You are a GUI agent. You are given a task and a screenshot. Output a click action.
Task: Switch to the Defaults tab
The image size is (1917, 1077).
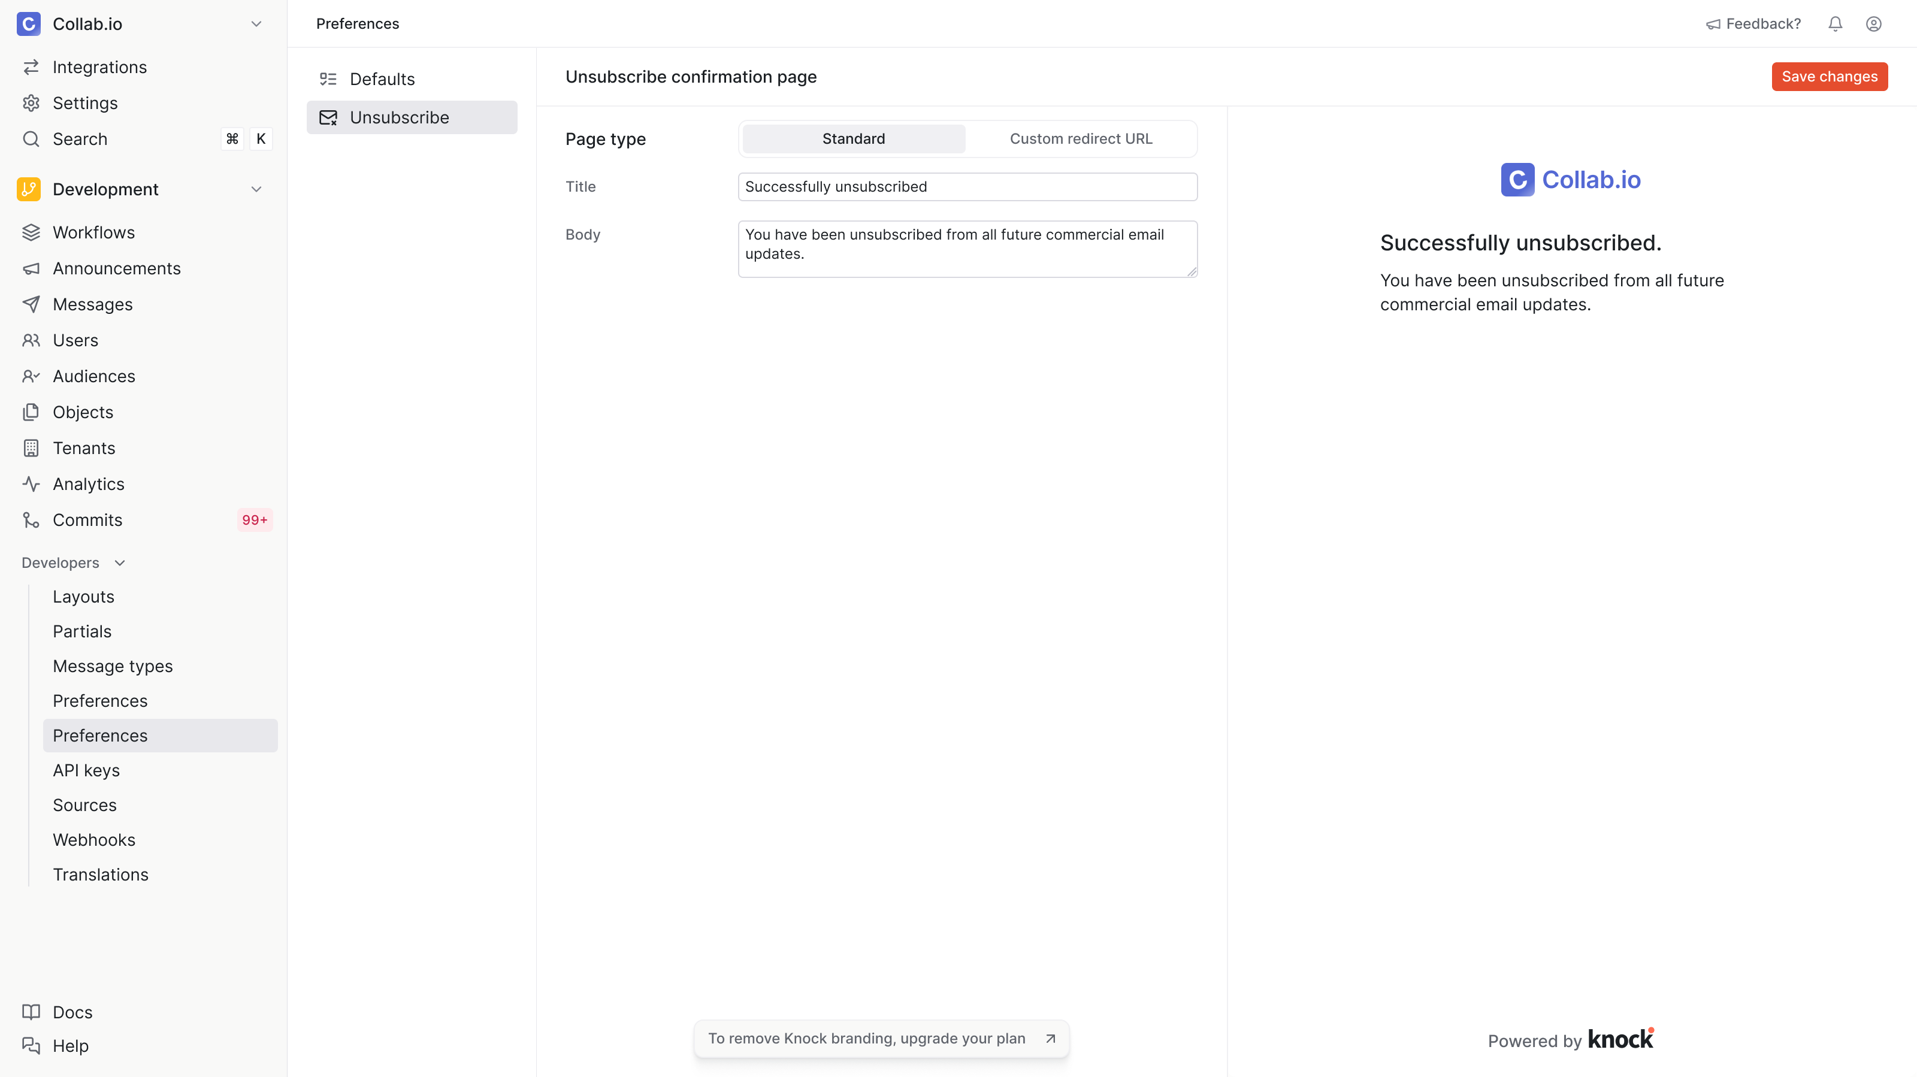(x=383, y=78)
